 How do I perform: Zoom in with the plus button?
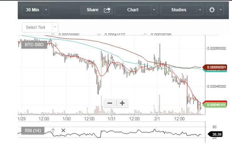[x=122, y=103]
